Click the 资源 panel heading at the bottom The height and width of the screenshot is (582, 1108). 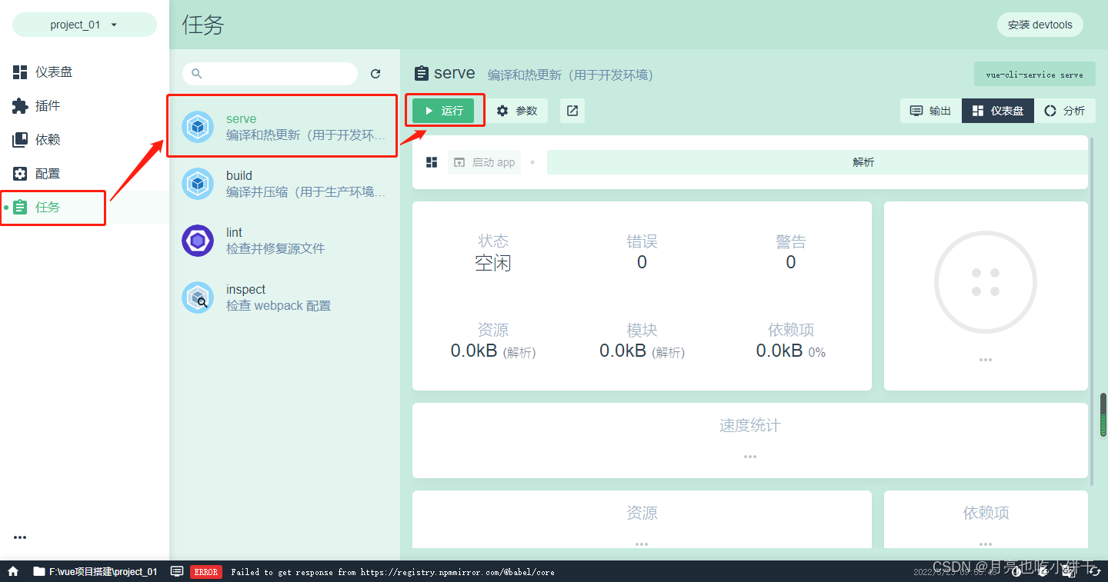(642, 513)
